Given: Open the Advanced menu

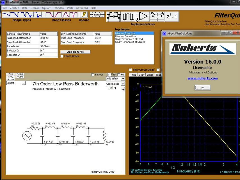Looking at the screenshot, I should [82, 8].
